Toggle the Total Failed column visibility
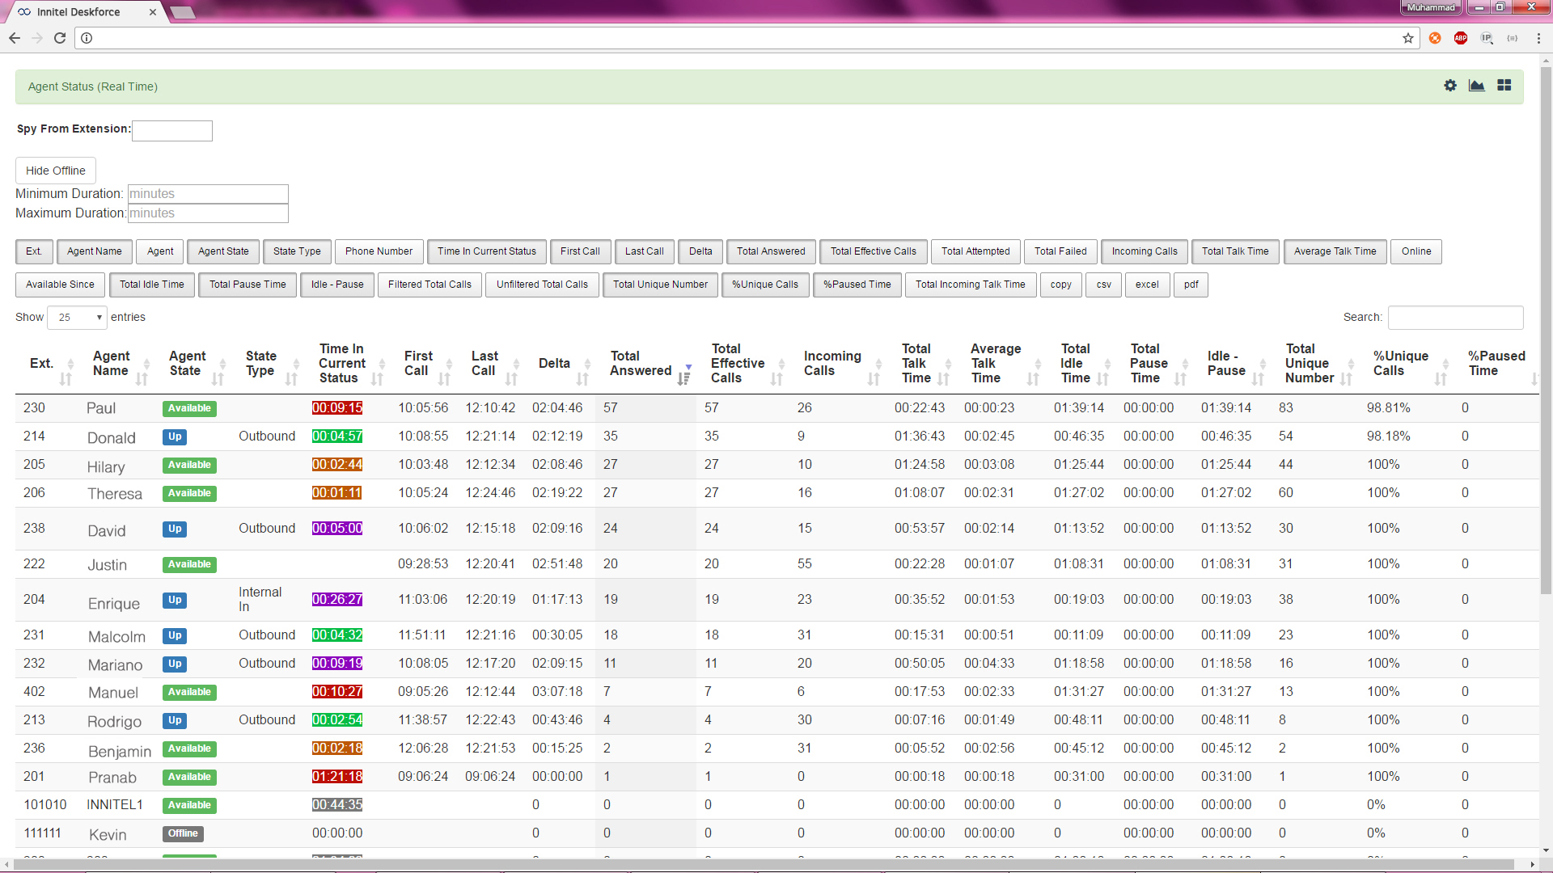This screenshot has height=873, width=1553. point(1060,251)
